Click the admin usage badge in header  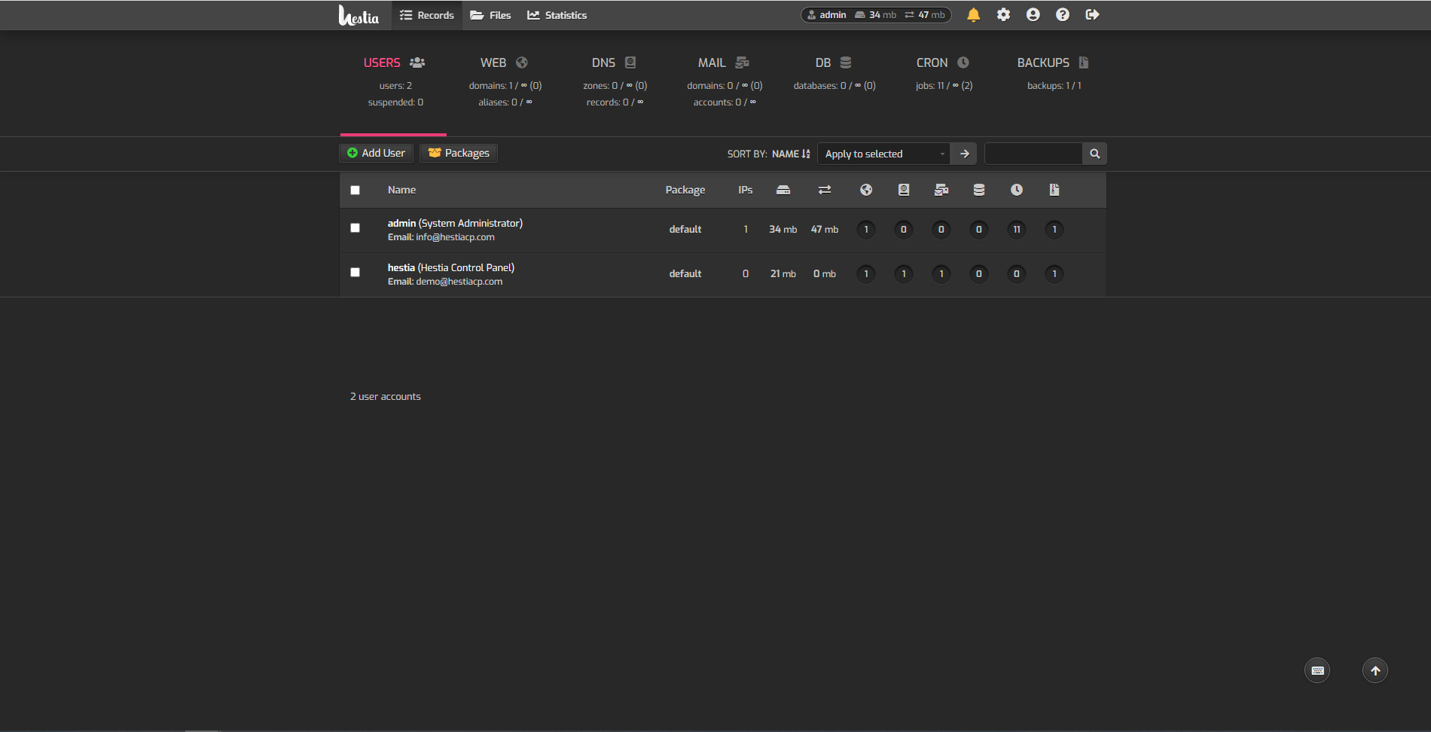coord(876,15)
